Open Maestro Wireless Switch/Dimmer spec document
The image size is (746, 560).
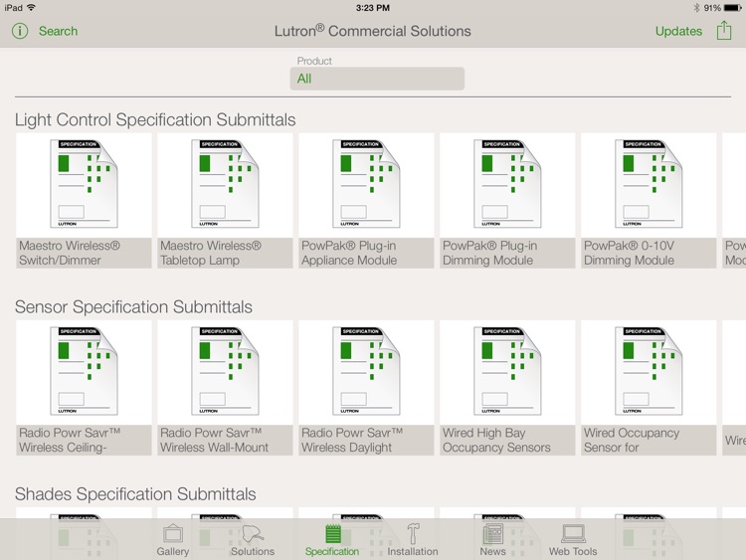pos(84,184)
